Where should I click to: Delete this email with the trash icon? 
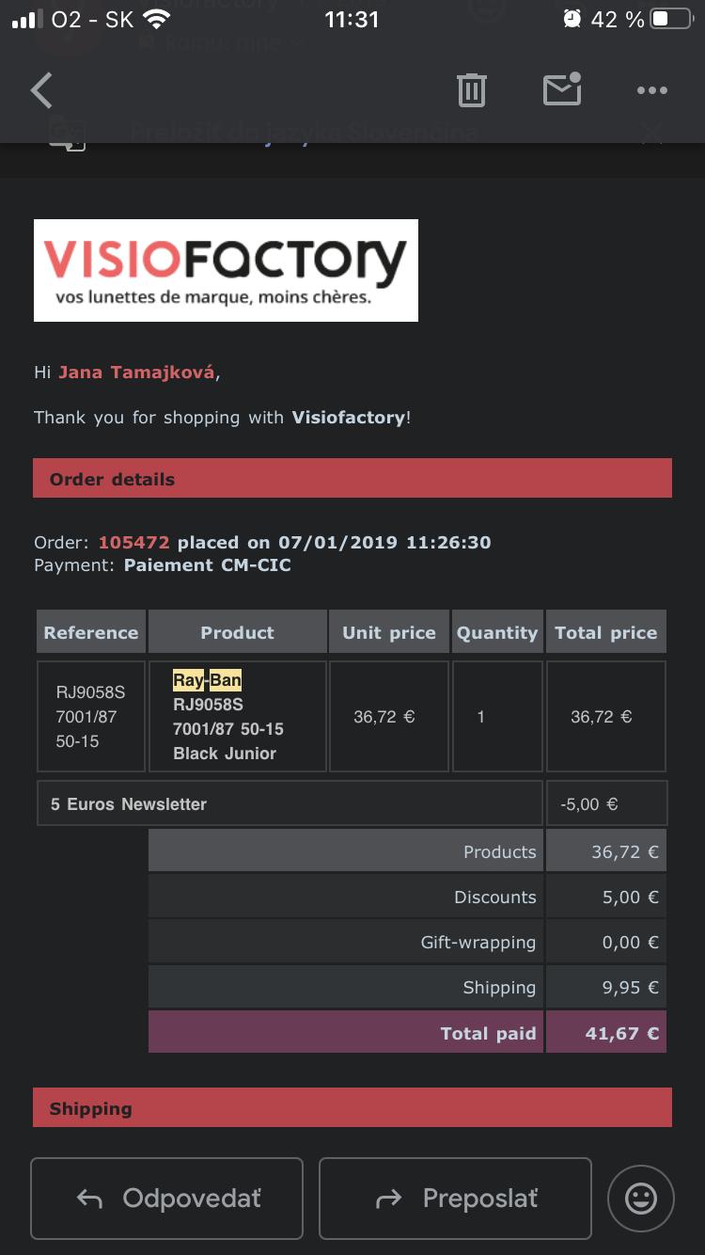tap(471, 90)
